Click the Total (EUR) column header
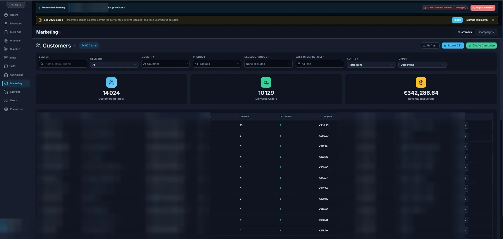This screenshot has width=503, height=239. tap(326, 116)
